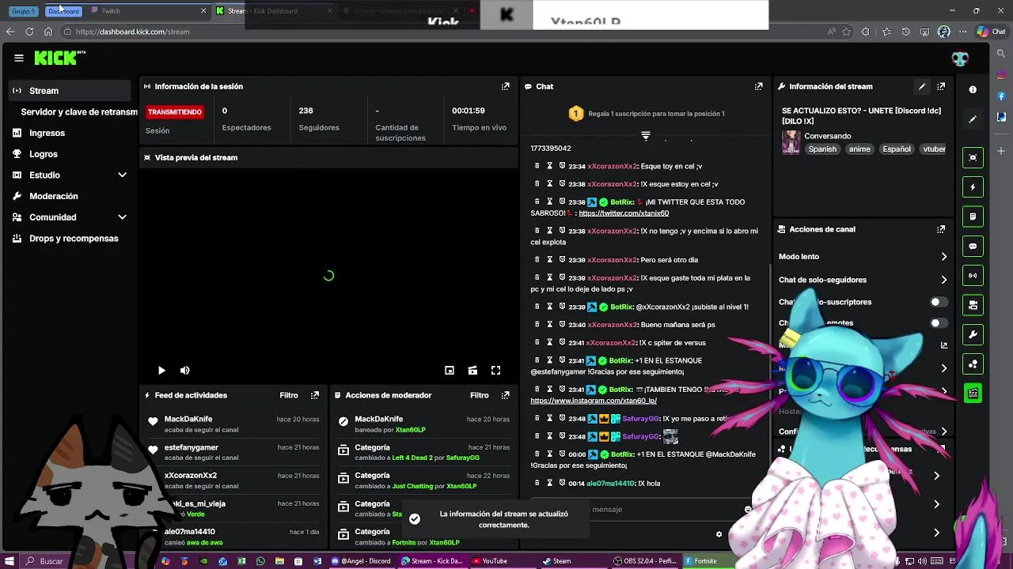The width and height of the screenshot is (1013, 569).
Task: Click the anime stream tag
Action: (x=859, y=149)
